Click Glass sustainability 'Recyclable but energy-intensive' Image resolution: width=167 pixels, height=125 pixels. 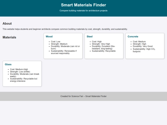[x=24, y=80]
